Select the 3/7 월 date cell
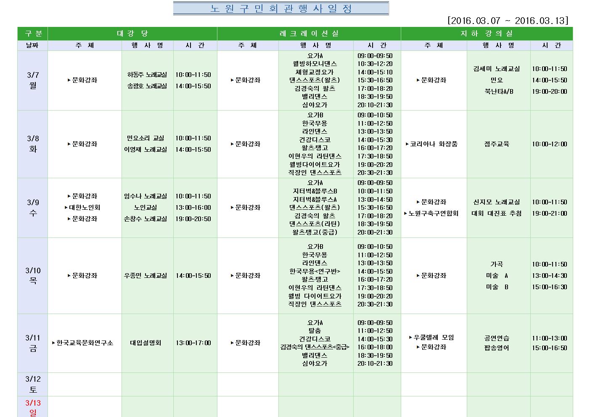The width and height of the screenshot is (590, 417). (33, 80)
